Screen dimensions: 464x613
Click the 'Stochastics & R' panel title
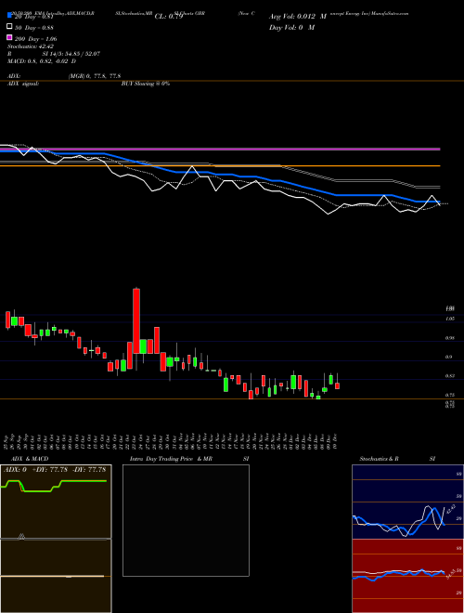tap(379, 459)
